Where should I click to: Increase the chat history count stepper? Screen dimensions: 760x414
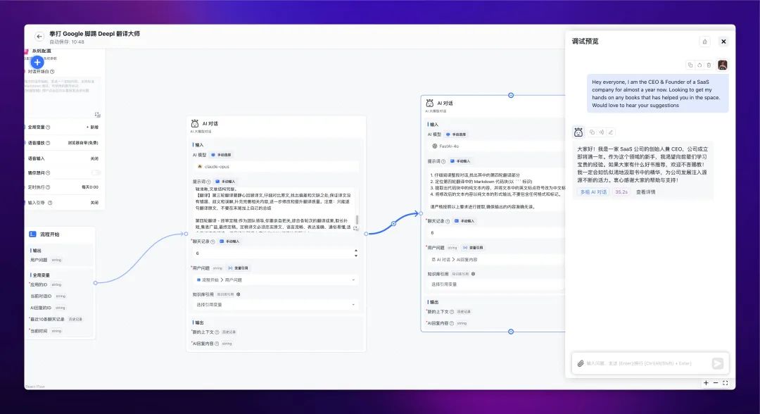(356, 251)
